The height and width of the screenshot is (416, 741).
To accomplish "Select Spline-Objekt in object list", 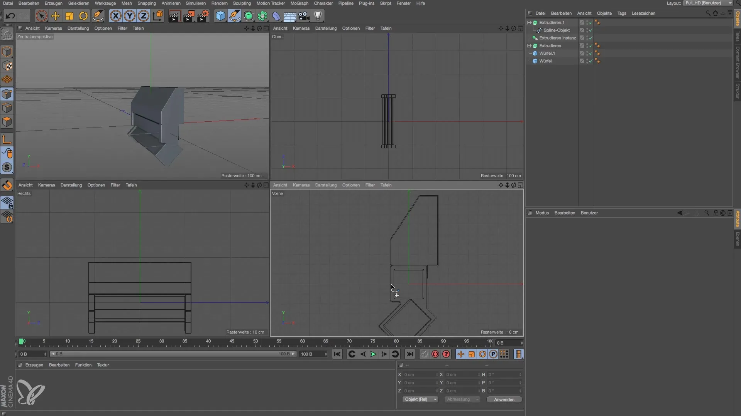I will [x=557, y=30].
